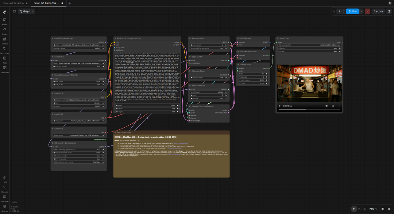Viewport: 394px width, 214px height.
Task: Open the Nodes library panel
Action: (x=4, y=31)
